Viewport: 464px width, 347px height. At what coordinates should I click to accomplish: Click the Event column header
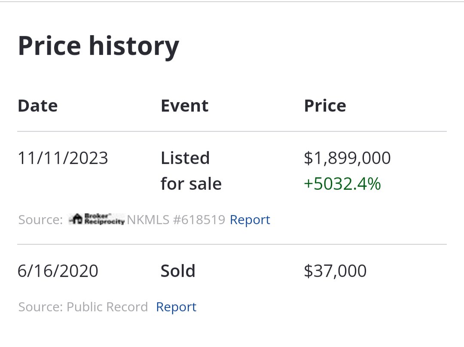(x=185, y=106)
